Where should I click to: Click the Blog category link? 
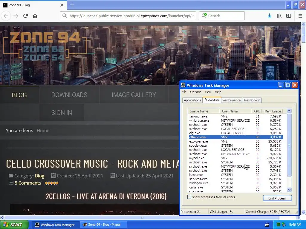(40, 176)
